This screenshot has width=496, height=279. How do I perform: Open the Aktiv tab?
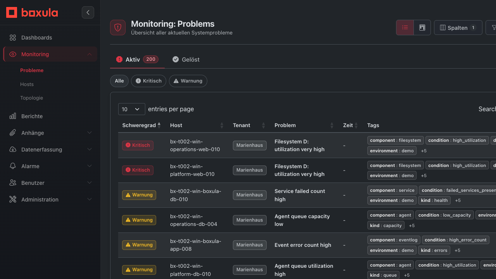pos(137,59)
